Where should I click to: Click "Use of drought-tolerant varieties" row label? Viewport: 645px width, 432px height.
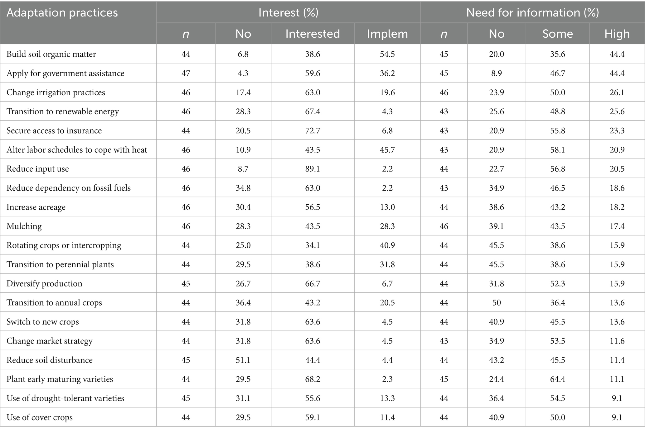[65, 398]
